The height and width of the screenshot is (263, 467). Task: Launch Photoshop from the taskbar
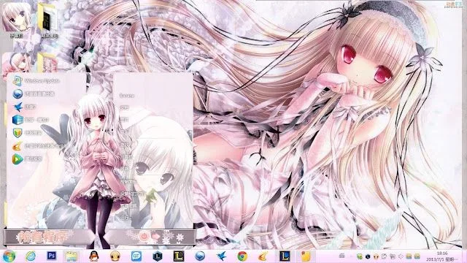(52, 256)
